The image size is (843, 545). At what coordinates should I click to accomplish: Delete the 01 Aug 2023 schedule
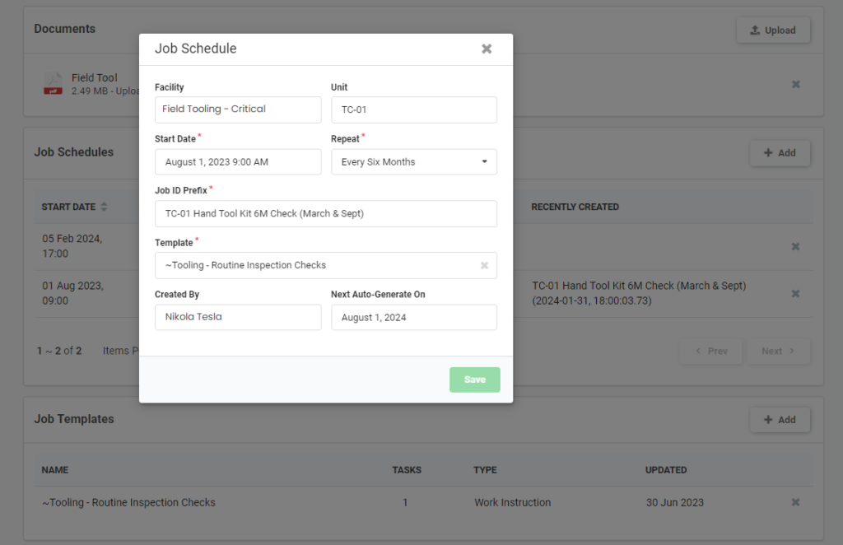pyautogui.click(x=796, y=293)
